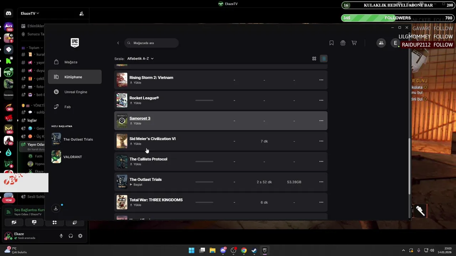Open Unreal Engine section
Screen dimensions: 456x256
point(75,92)
